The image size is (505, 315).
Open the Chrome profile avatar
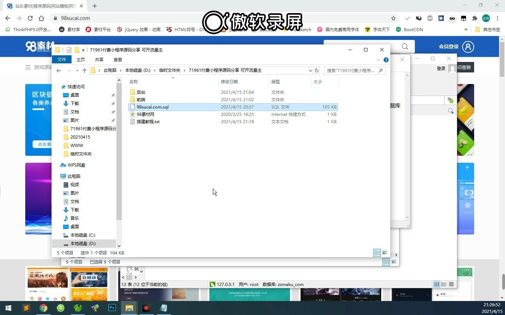point(486,18)
